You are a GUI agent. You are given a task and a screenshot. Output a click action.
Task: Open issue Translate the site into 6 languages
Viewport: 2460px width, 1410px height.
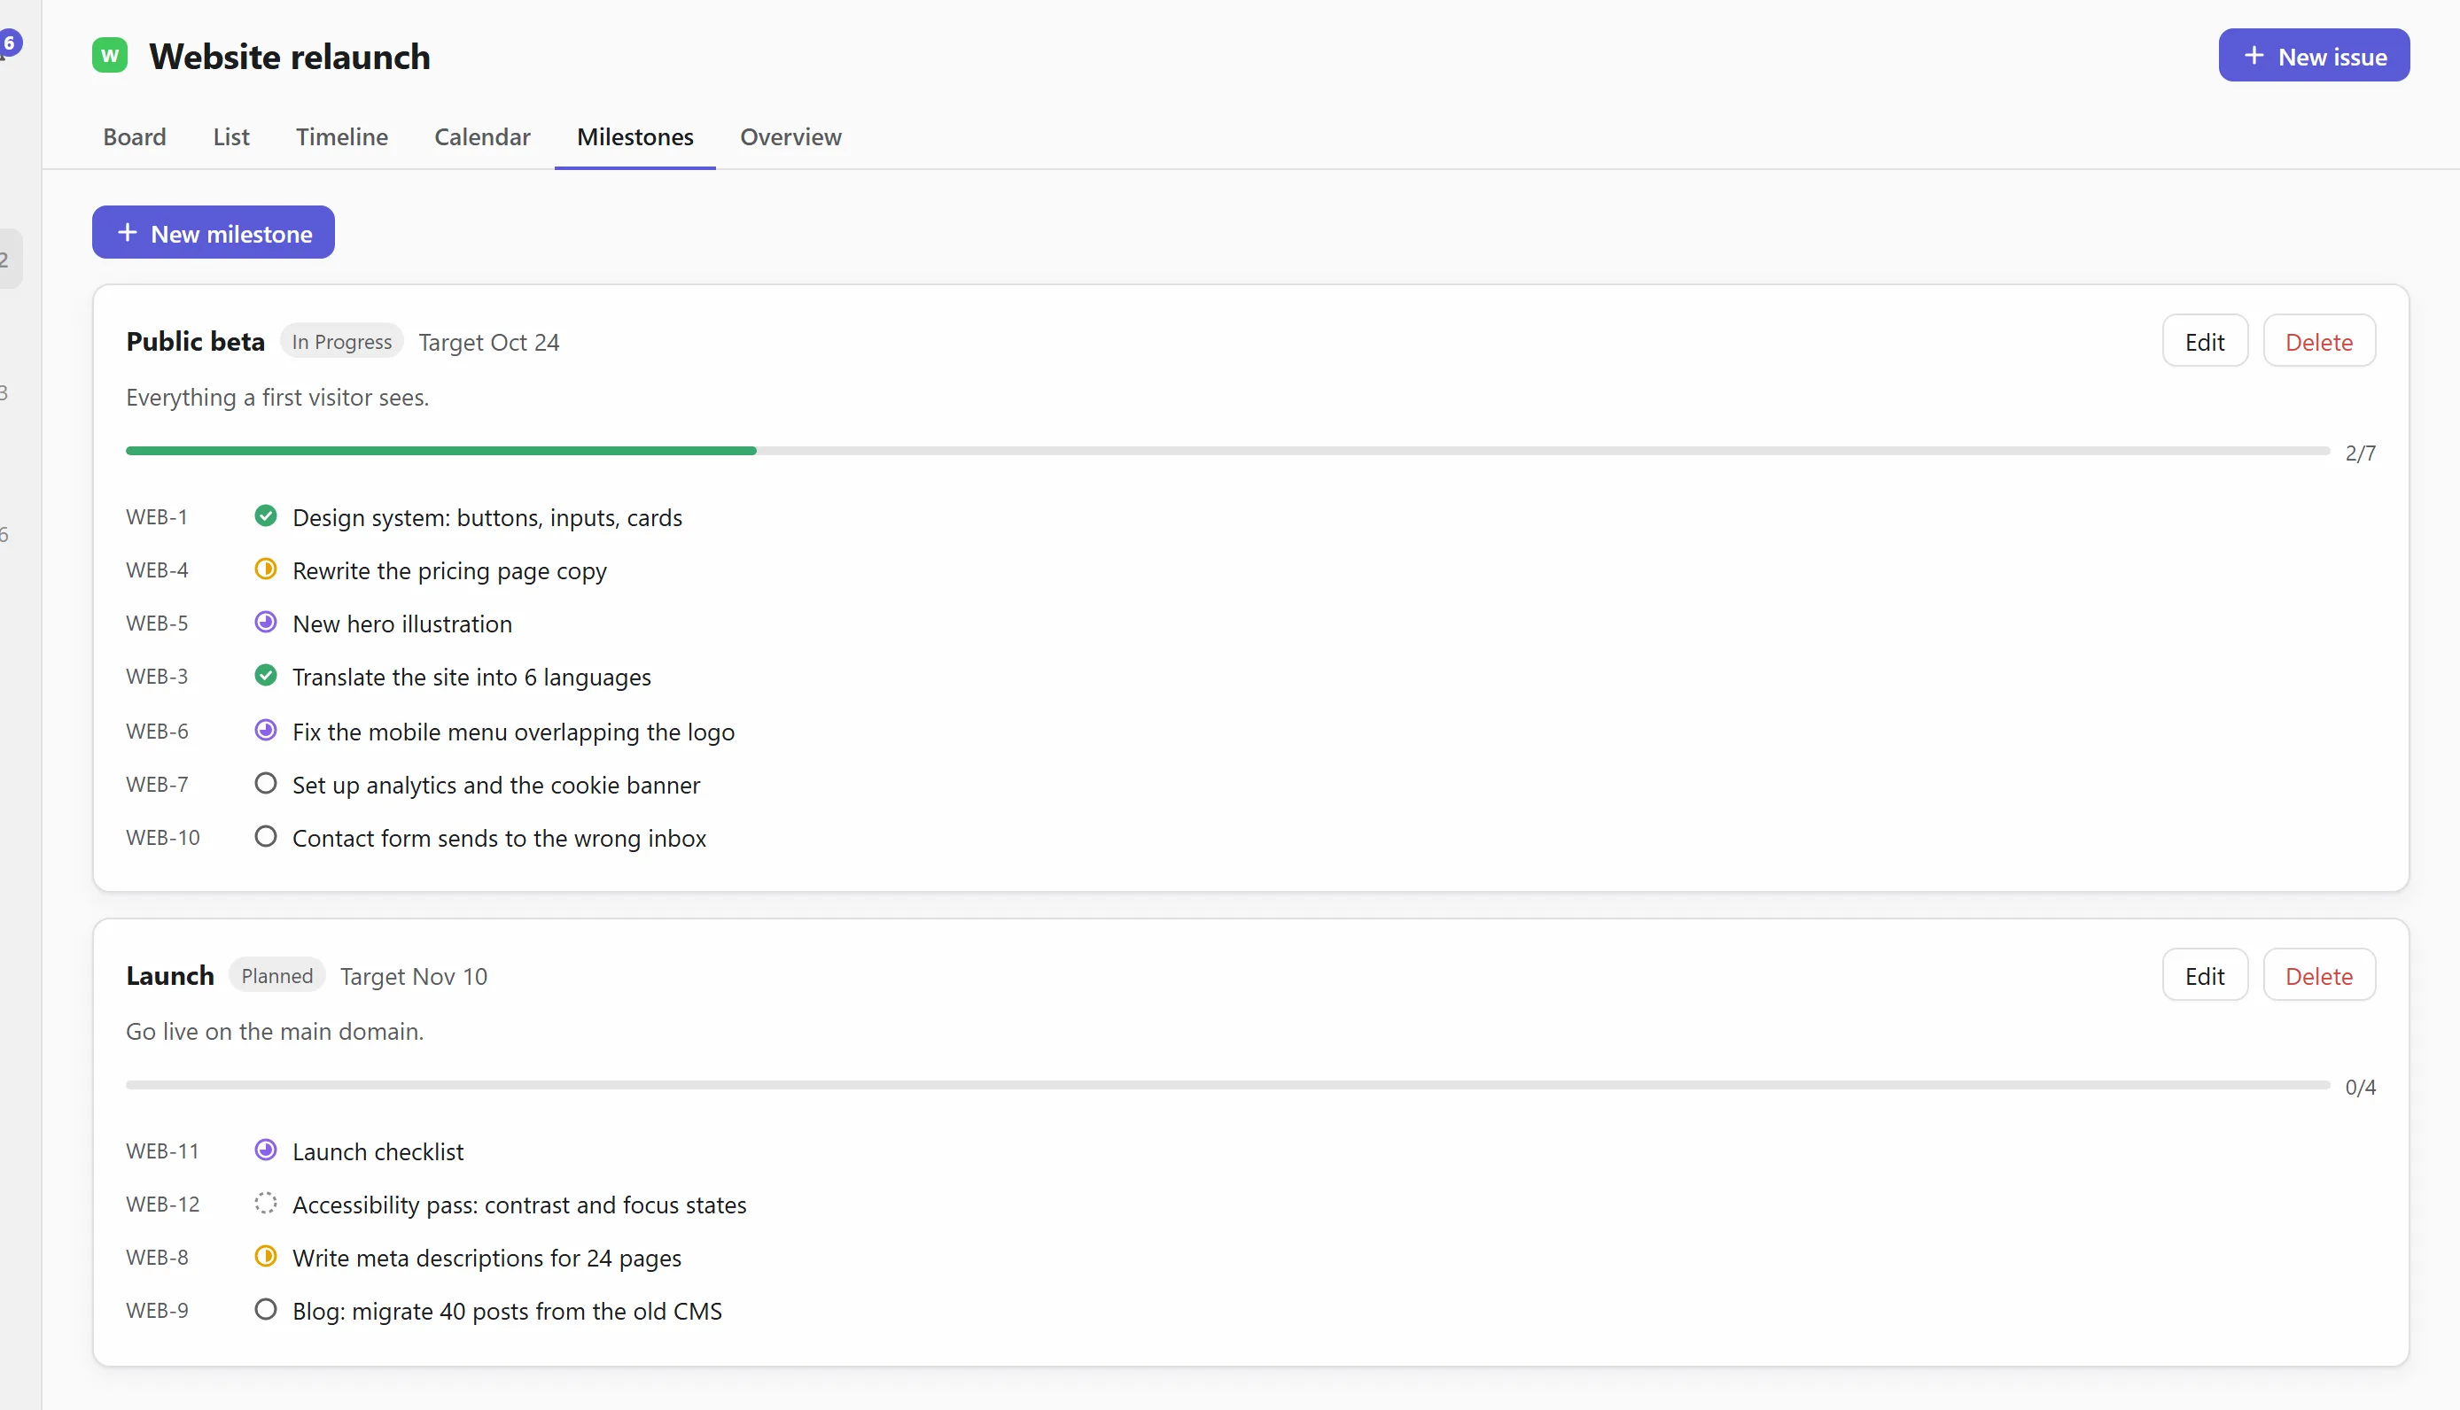tap(471, 677)
